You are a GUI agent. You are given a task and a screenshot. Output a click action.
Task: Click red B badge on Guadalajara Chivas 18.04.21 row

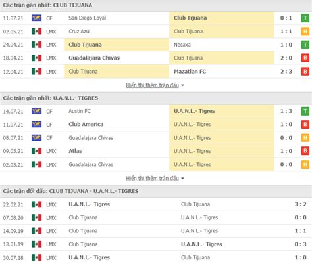(305, 58)
